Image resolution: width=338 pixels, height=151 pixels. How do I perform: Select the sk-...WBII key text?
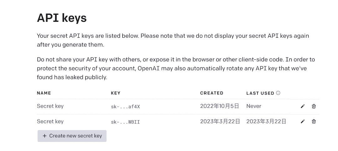pos(125,122)
